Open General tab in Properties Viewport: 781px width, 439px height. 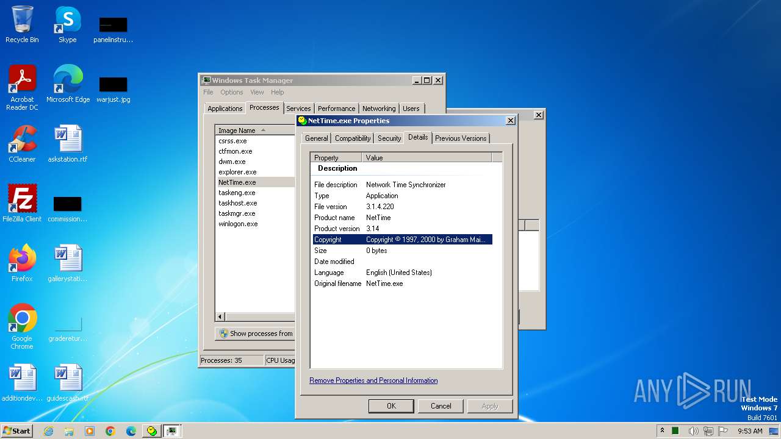(317, 138)
